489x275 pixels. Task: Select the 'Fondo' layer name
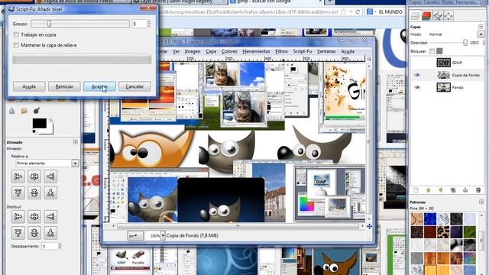[458, 88]
